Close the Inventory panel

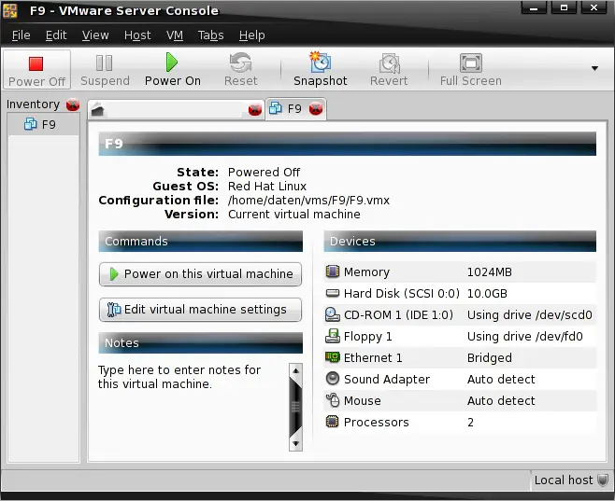73,104
